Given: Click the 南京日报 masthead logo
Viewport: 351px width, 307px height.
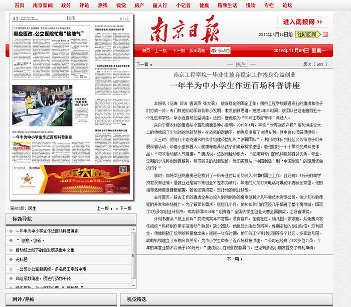Looking at the screenshot, I should (193, 28).
